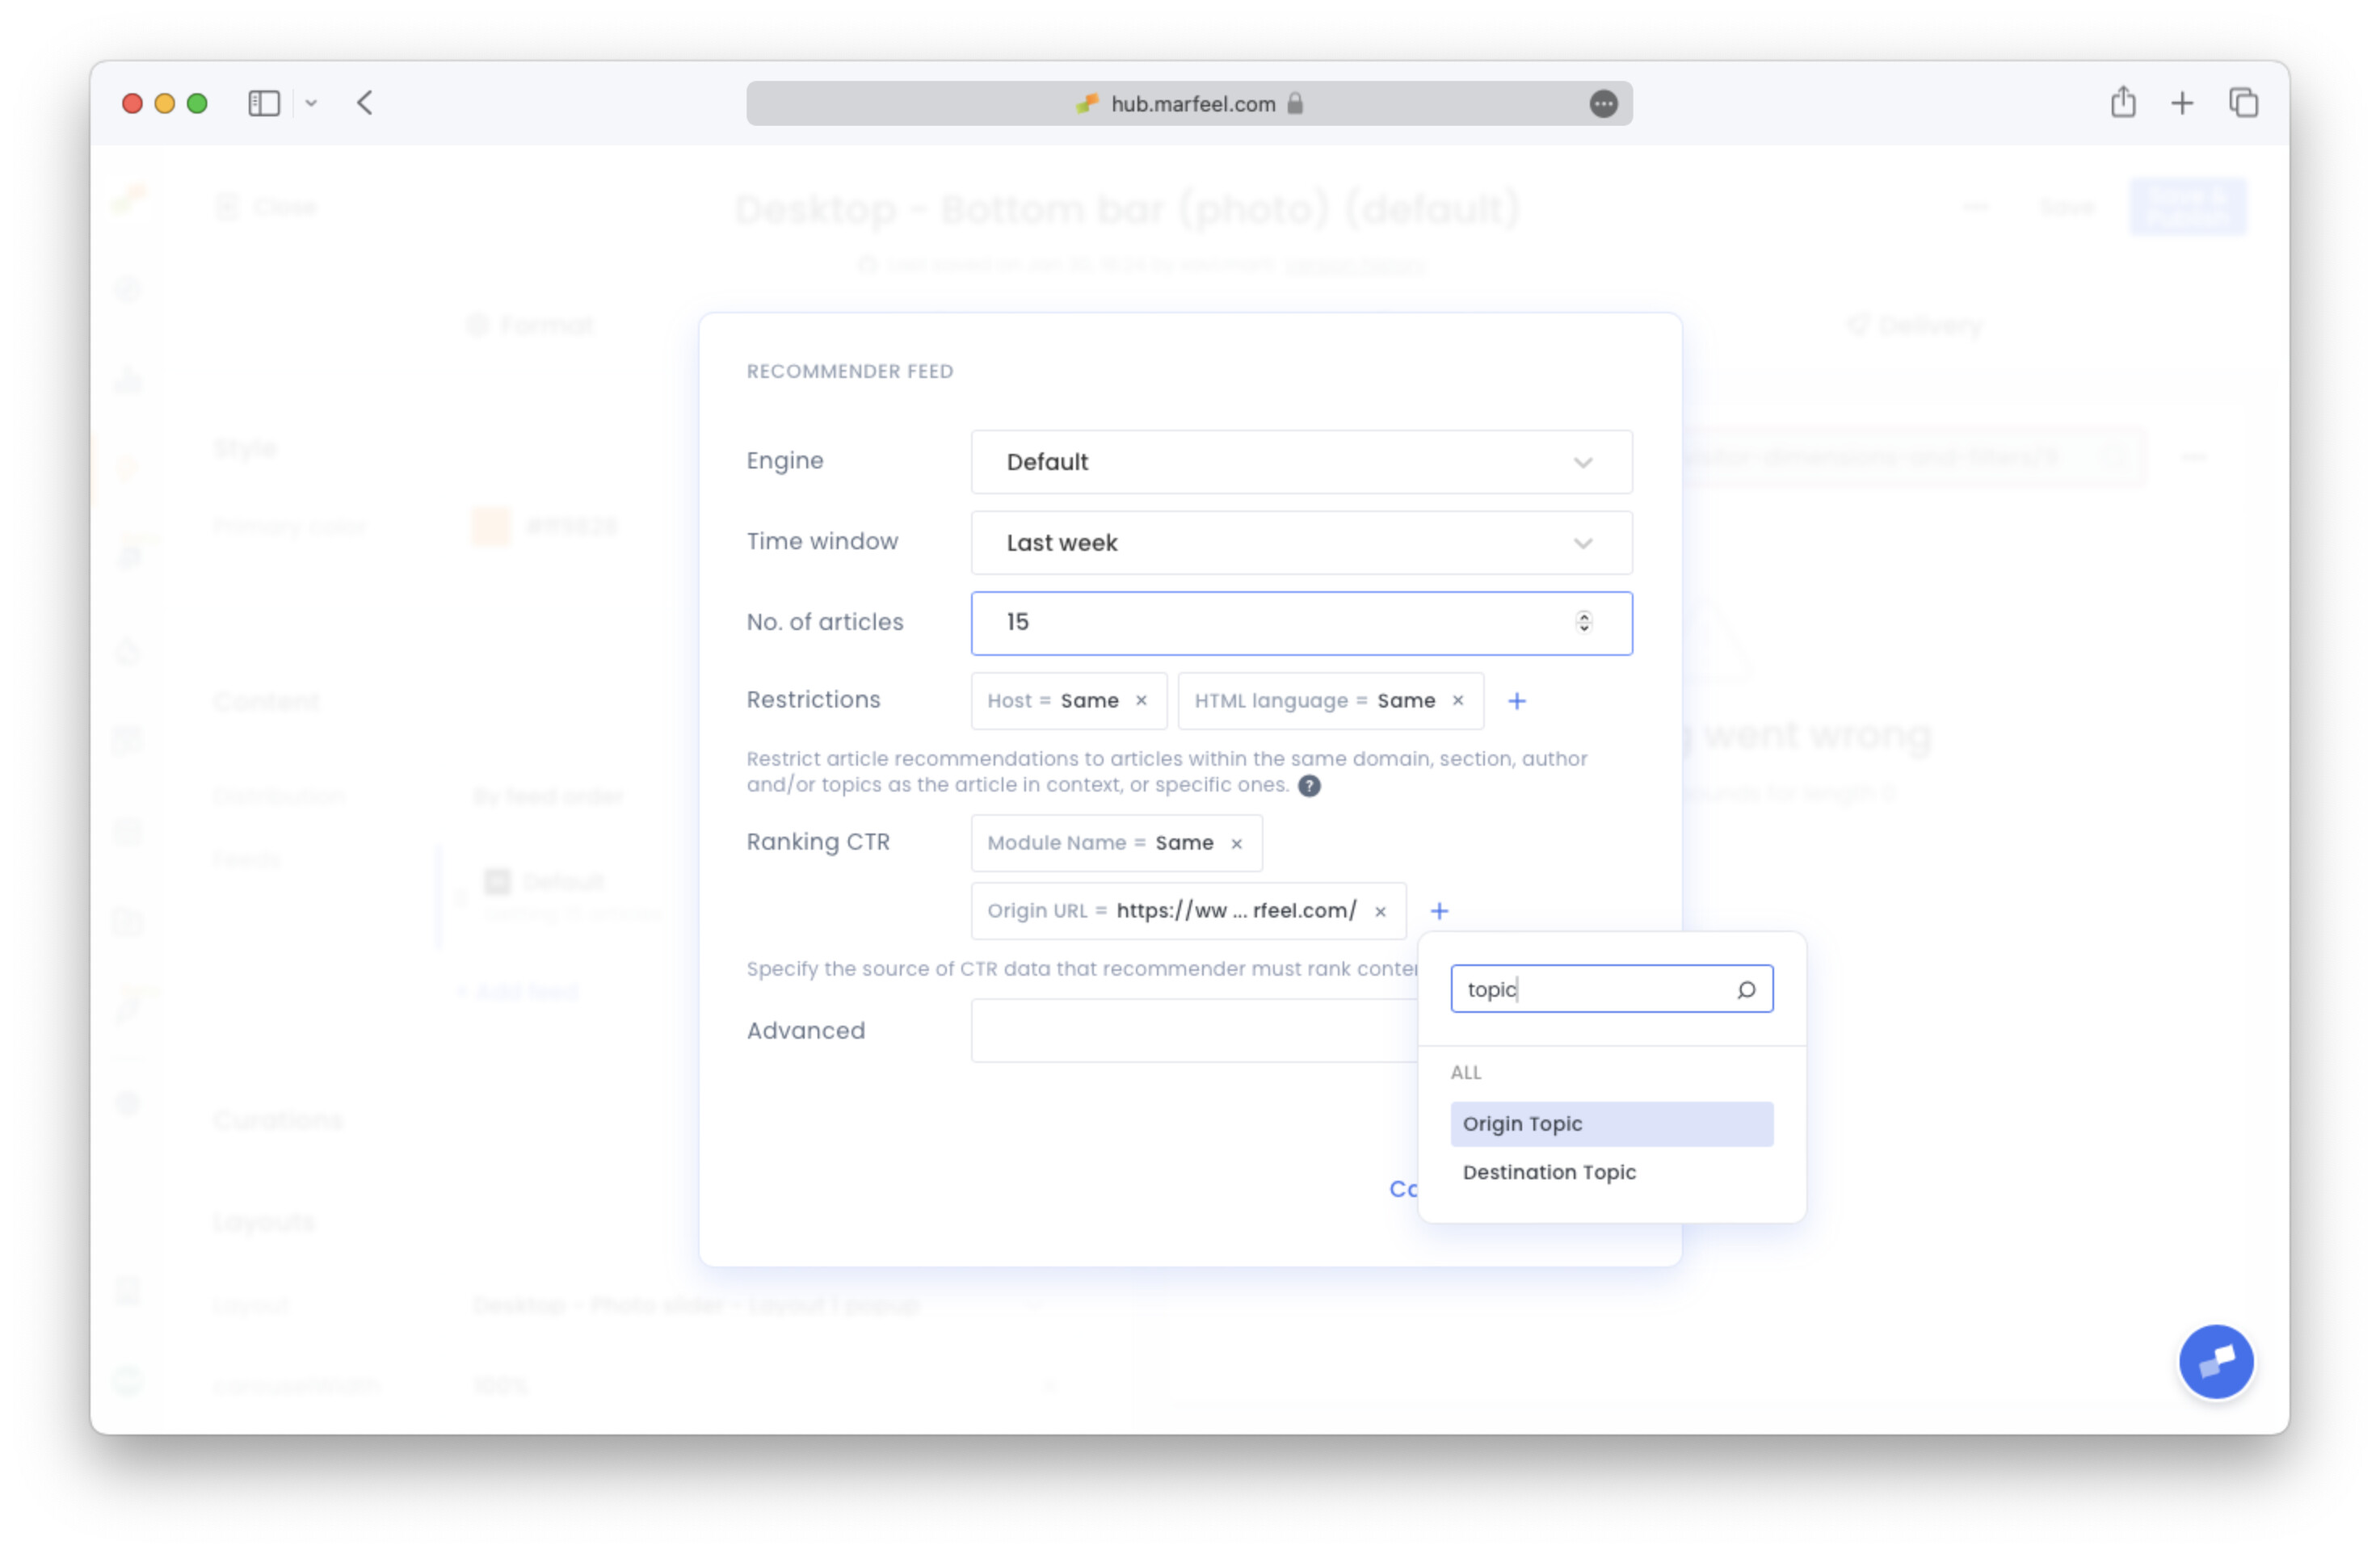Add a Ranking CTR filter with plus
Screen dimensions: 2380x1554
(1439, 912)
